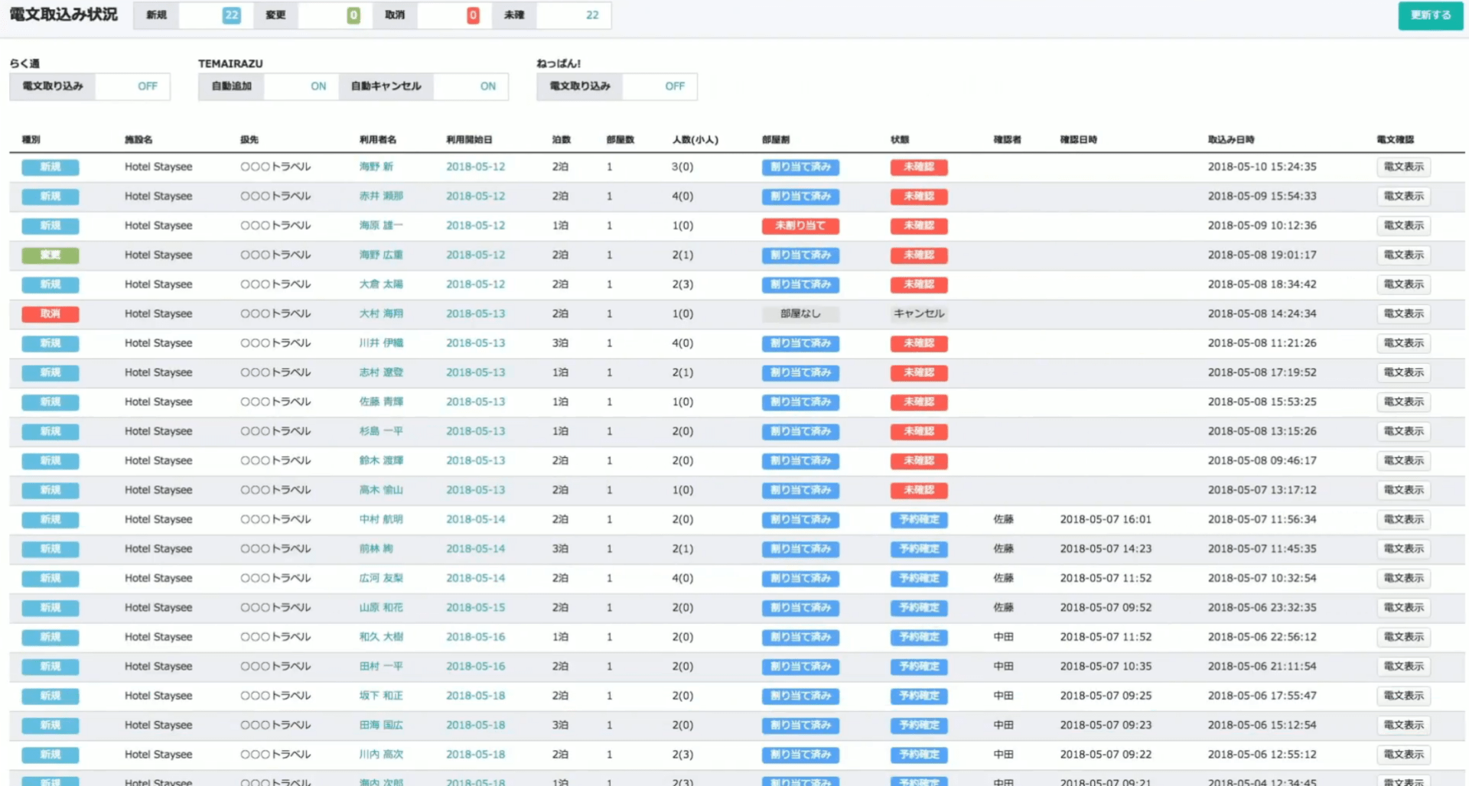Screen dimensions: 1469x786
Task: Click 電文表示 for 2018-05-08 14:24:34 row
Action: click(x=1403, y=313)
